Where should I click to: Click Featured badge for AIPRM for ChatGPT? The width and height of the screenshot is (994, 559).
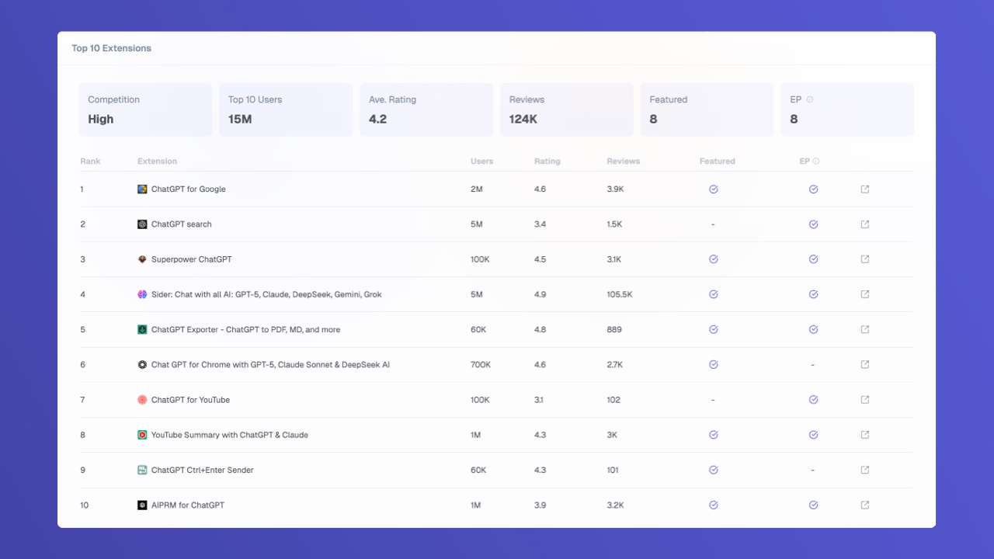coord(713,505)
